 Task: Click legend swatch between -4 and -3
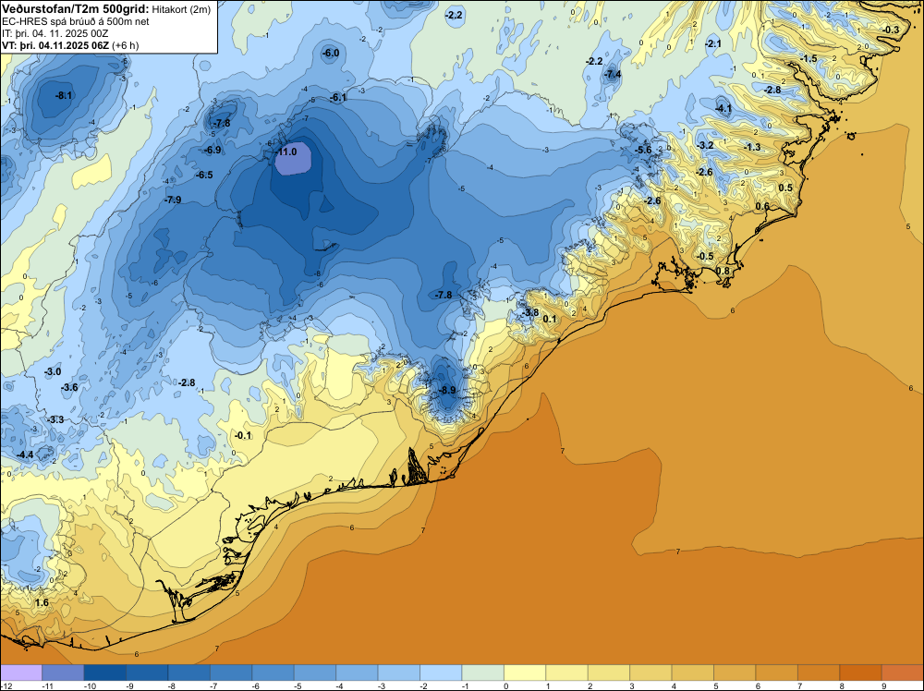click(x=357, y=673)
